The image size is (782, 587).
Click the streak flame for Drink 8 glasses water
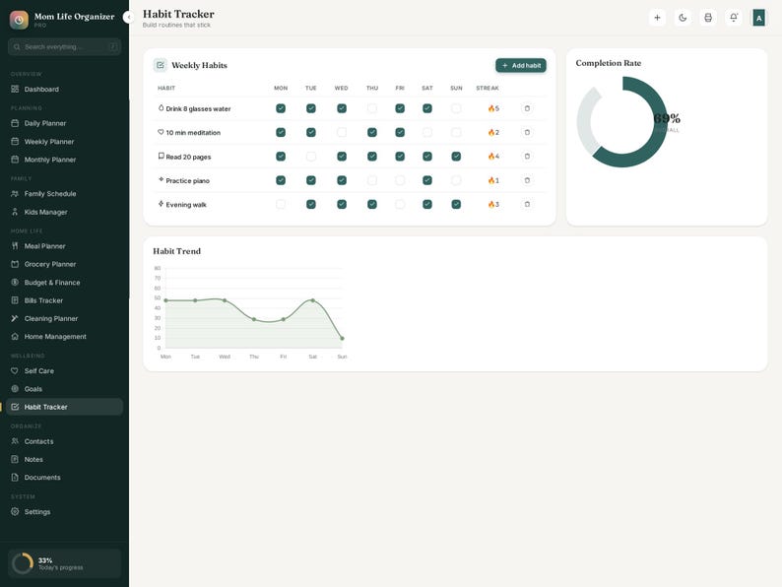493,108
